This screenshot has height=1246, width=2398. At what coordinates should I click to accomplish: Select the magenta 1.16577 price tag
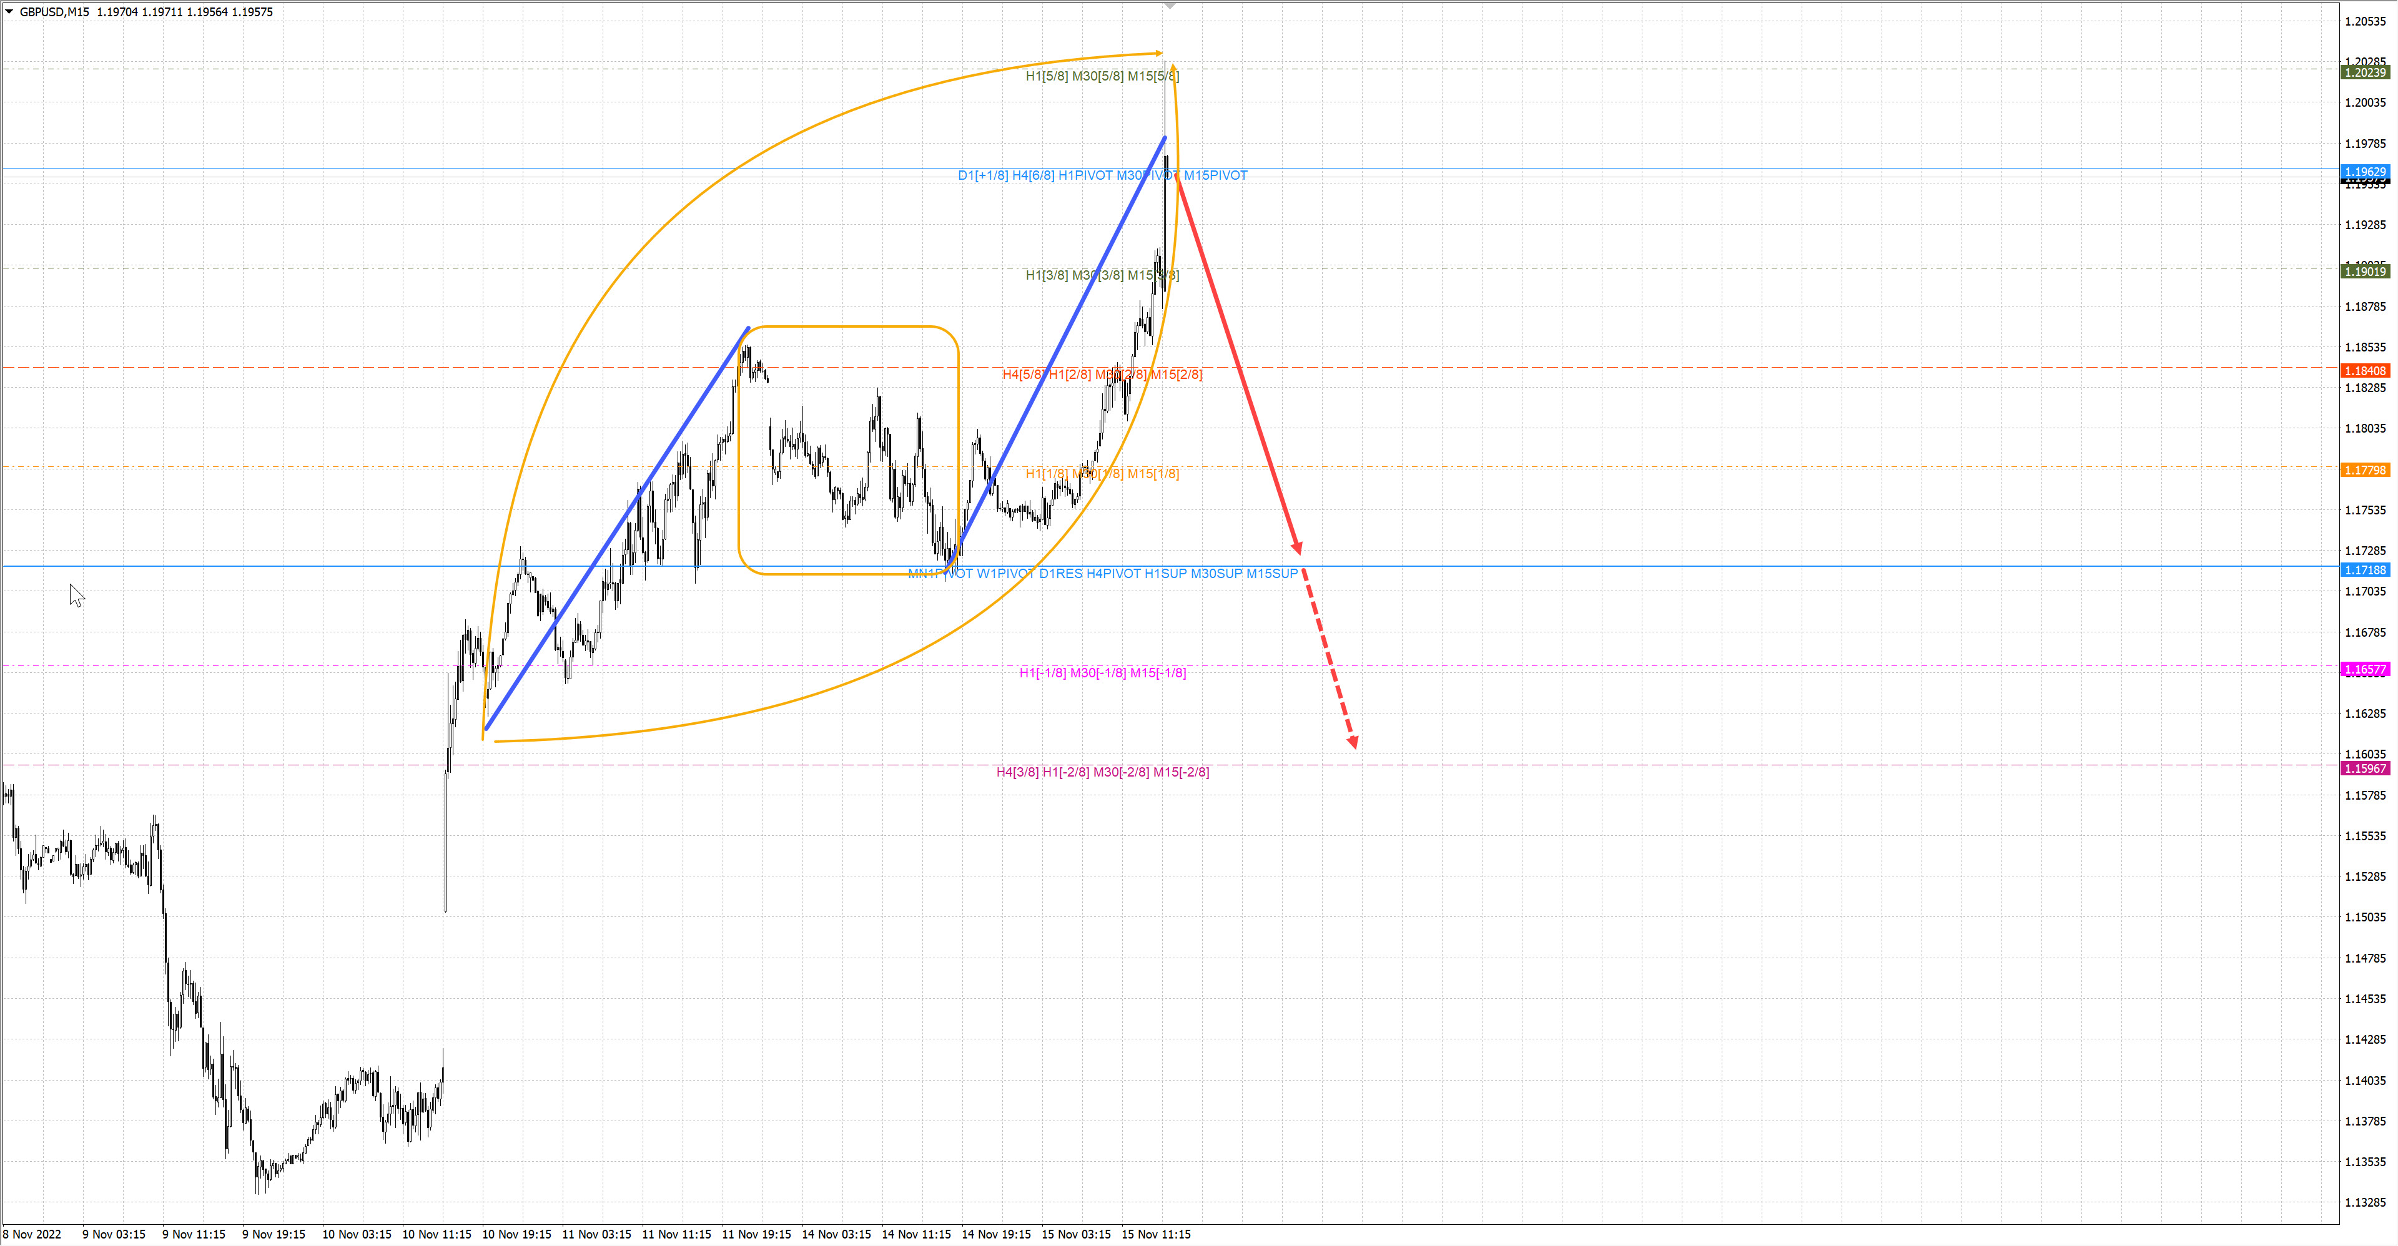2364,669
